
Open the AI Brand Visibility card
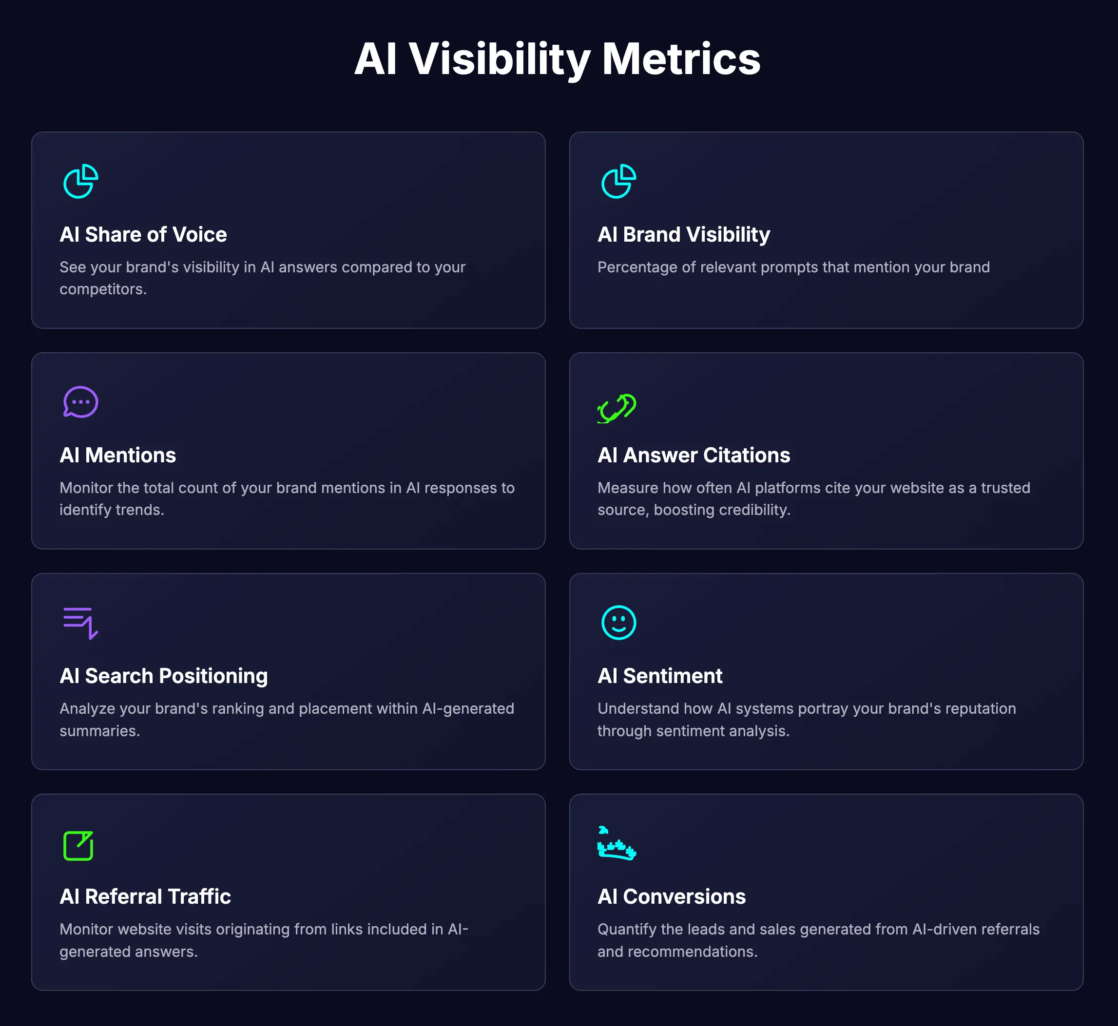coord(826,230)
